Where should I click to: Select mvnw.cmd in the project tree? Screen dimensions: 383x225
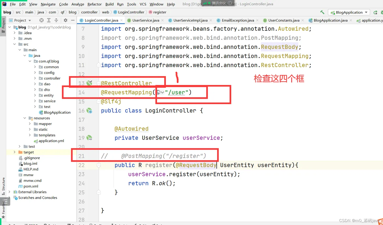point(30,181)
